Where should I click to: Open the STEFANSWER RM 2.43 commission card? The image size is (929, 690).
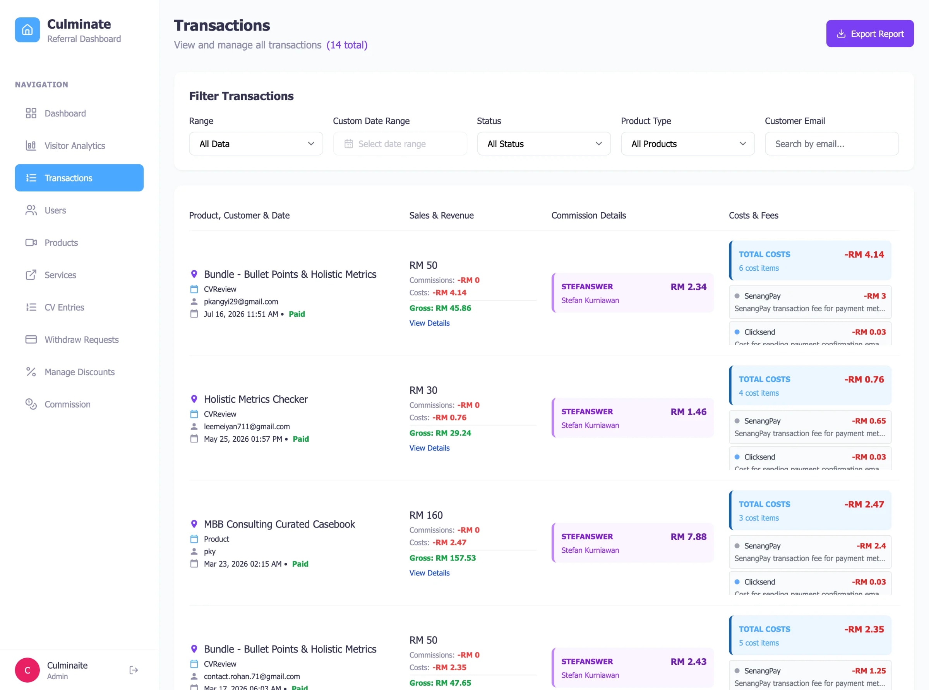point(633,668)
